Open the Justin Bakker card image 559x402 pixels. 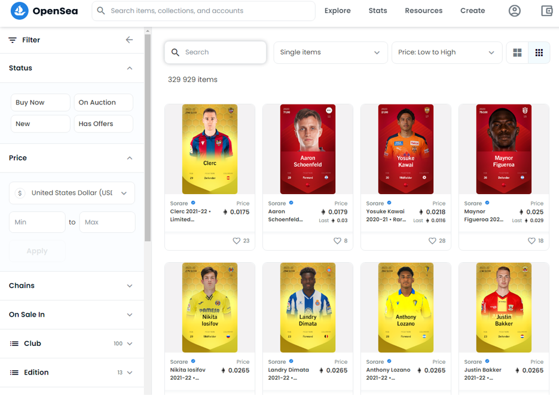tap(504, 308)
